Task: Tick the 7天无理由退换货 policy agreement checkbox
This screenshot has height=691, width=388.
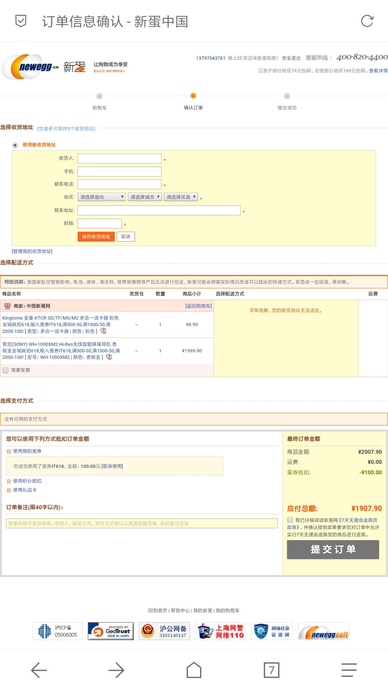Action: click(290, 520)
